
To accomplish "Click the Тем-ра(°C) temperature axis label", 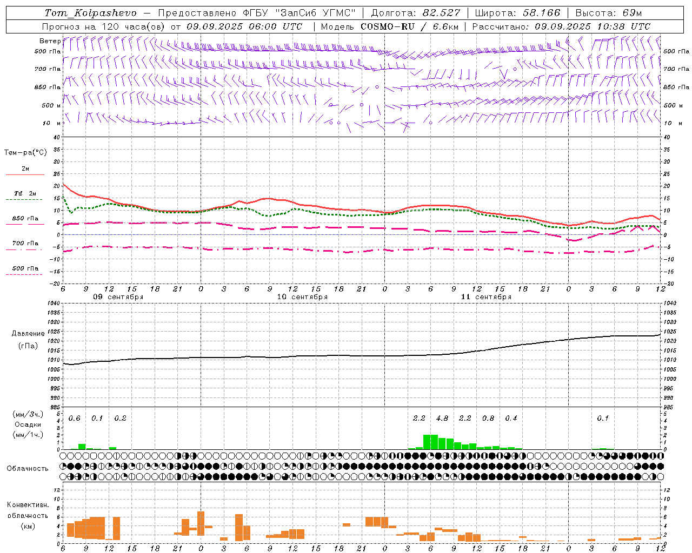I will (25, 152).
